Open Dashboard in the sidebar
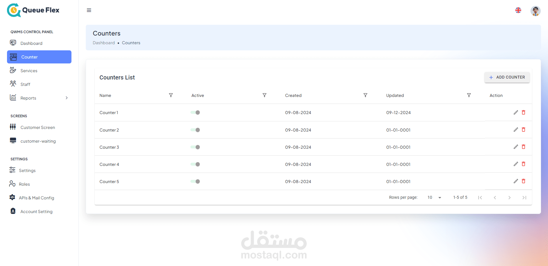548x266 pixels. tap(39, 43)
